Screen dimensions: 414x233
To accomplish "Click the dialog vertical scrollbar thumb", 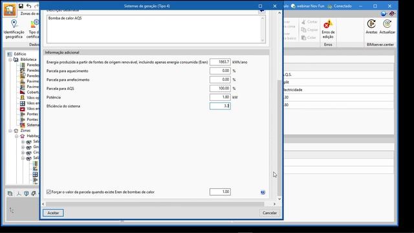I will tap(279, 137).
